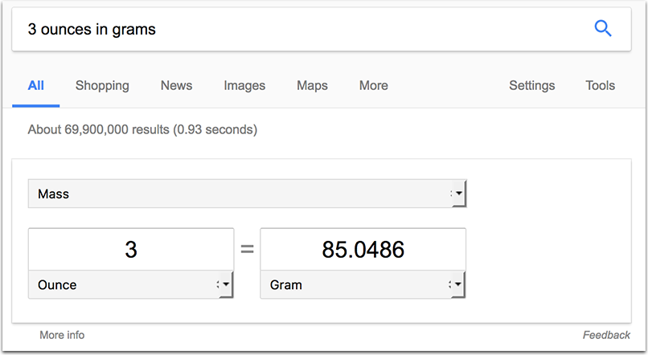Open the More info link
This screenshot has height=355, width=648.
tap(62, 335)
